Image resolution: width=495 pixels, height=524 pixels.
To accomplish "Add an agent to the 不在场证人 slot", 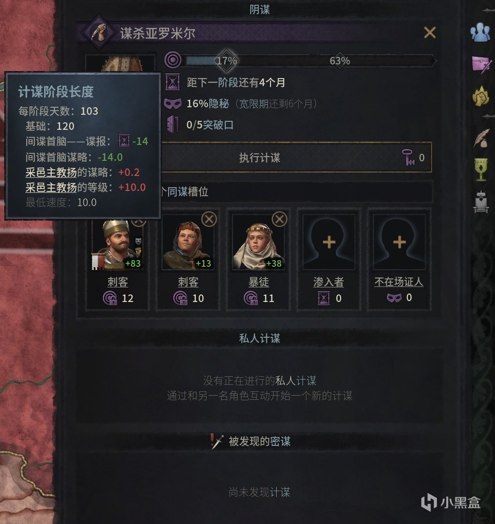I will [399, 242].
